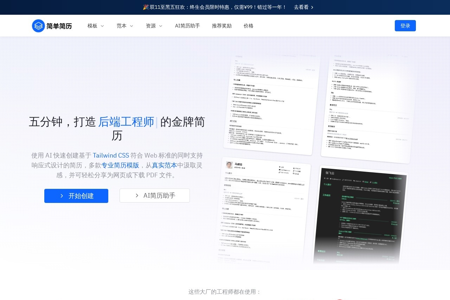
Task: Click the 登录 button
Action: coord(405,26)
